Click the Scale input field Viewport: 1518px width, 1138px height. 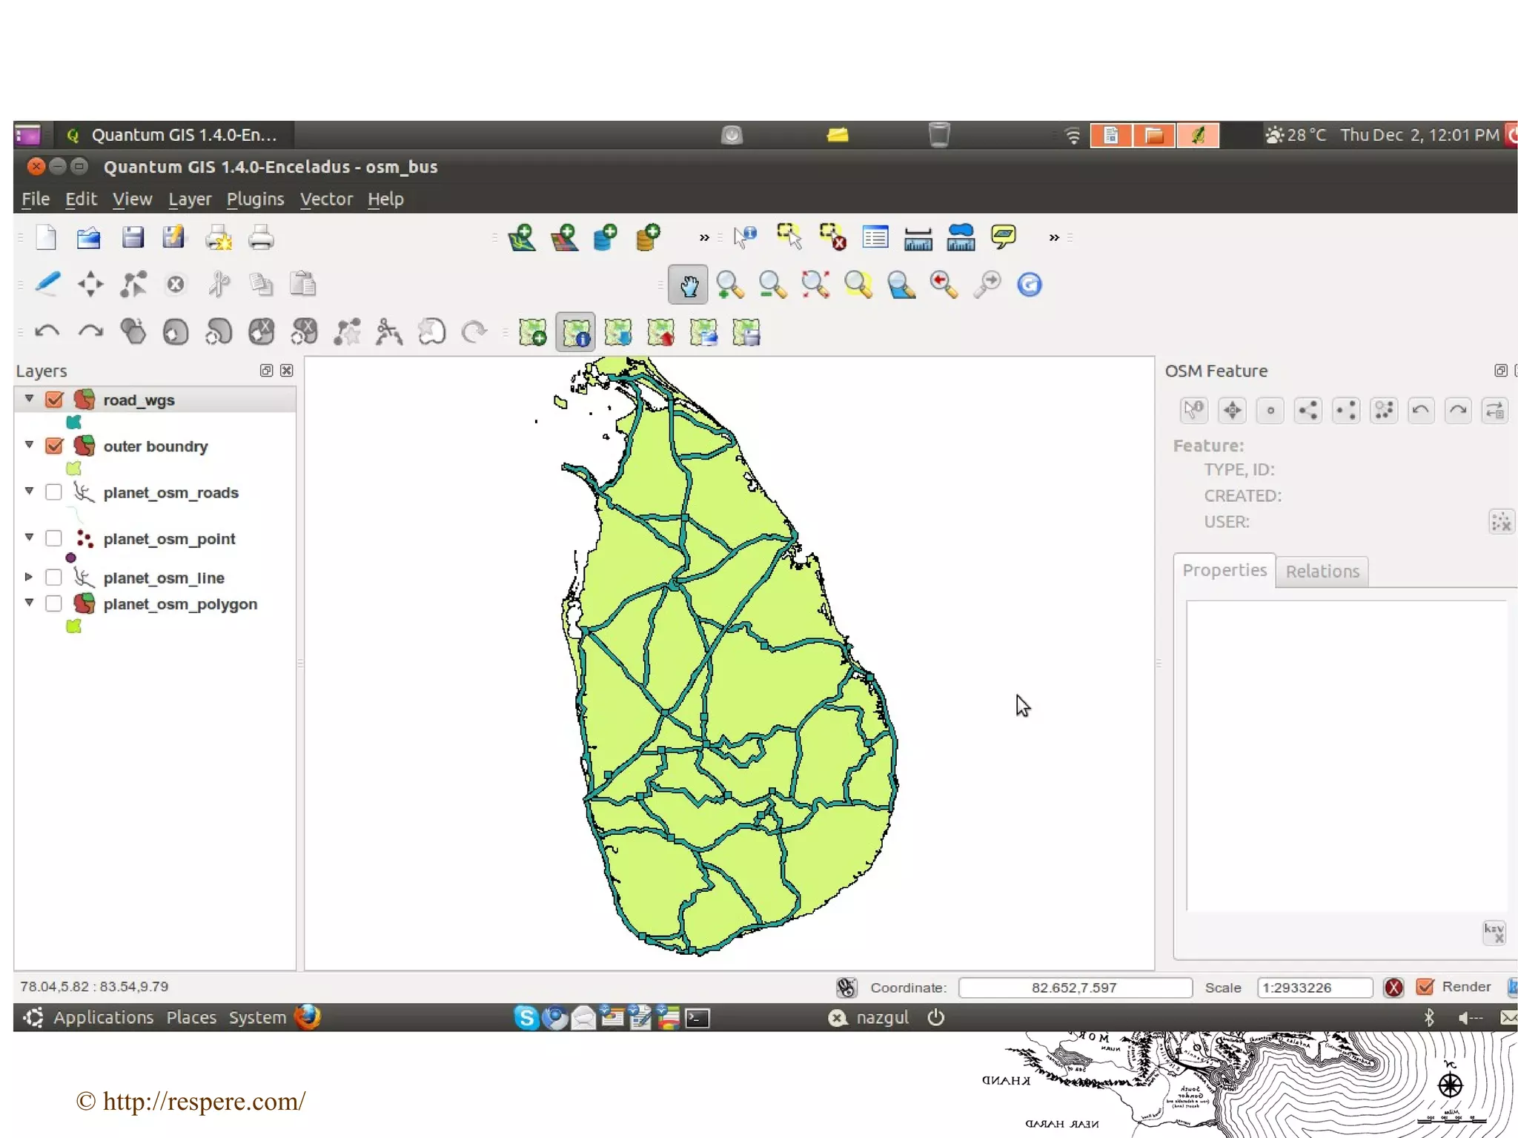click(1313, 988)
